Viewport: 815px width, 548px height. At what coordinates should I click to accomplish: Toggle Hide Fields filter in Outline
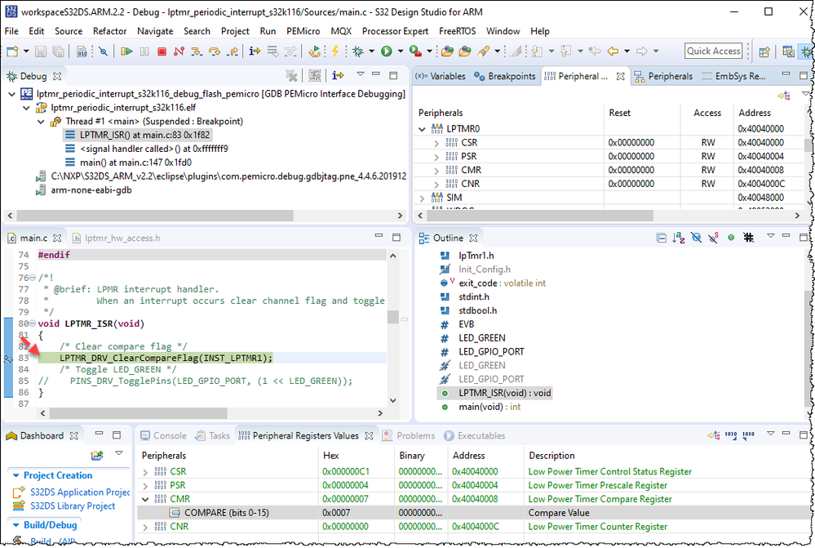[x=697, y=238]
